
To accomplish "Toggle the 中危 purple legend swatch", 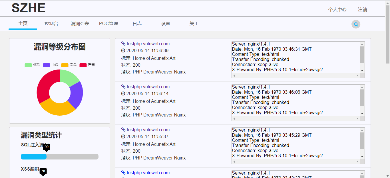I will (x=47, y=65).
